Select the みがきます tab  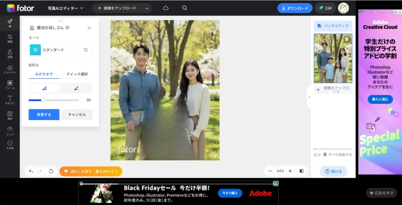44,74
